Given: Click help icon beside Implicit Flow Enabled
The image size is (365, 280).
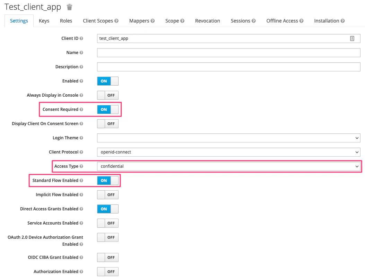Looking at the screenshot, I should click(81, 195).
